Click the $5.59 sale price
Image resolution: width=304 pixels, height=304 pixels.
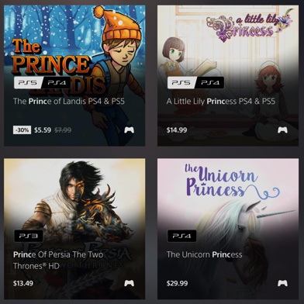pos(43,130)
